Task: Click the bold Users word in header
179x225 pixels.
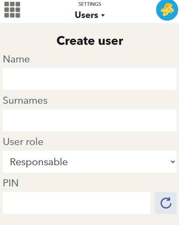Action: coord(87,15)
